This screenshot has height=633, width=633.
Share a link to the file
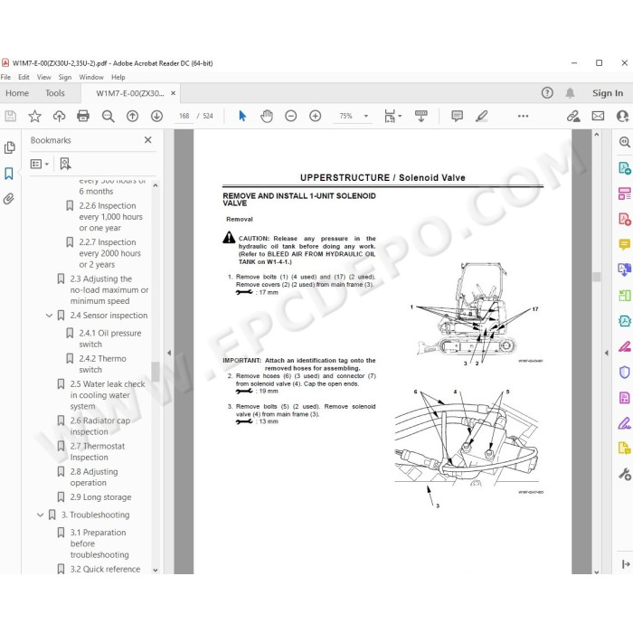coord(573,117)
